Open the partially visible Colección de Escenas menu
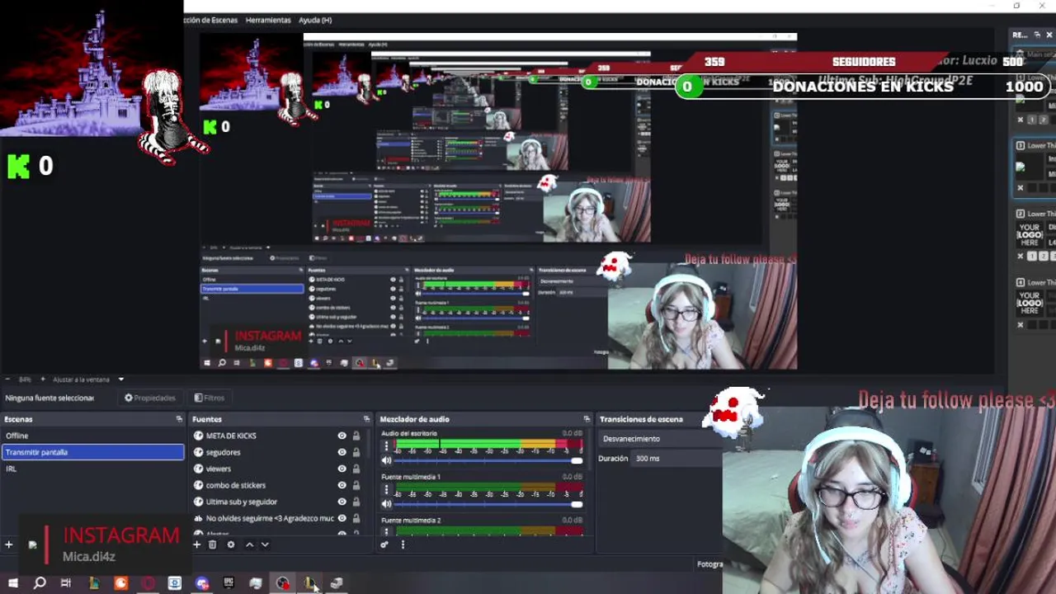 210,20
